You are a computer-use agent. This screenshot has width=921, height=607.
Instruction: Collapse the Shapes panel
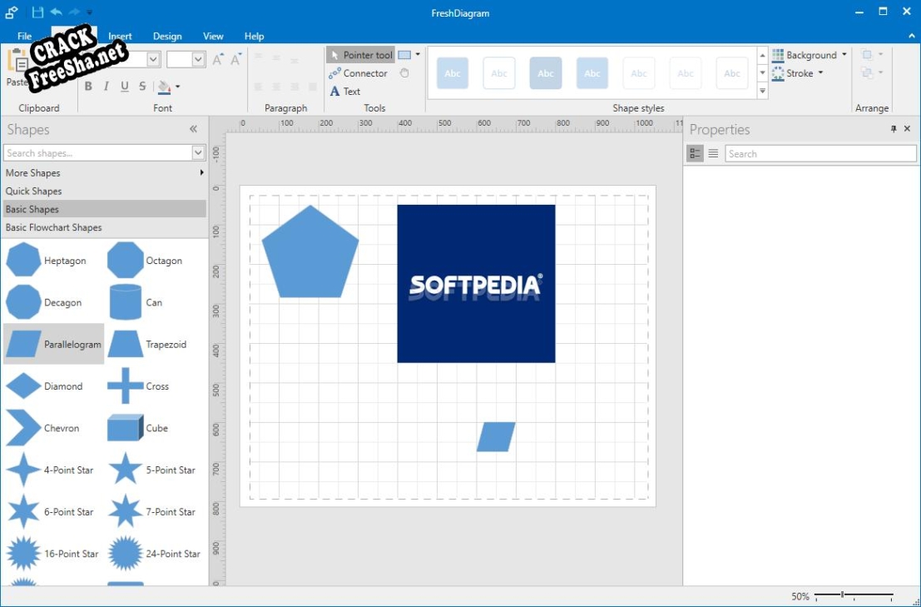[193, 129]
